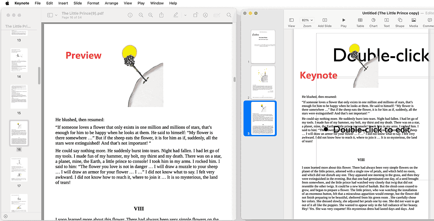The width and height of the screenshot is (434, 221).
Task: Zoom in on the Preview document
Action: (x=151, y=15)
